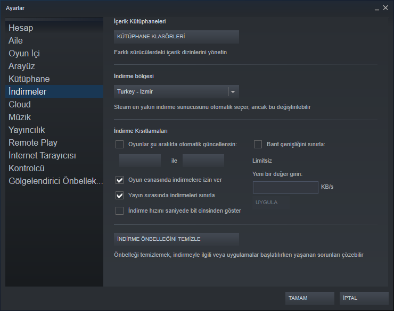Open the Müzik settings section

point(54,117)
